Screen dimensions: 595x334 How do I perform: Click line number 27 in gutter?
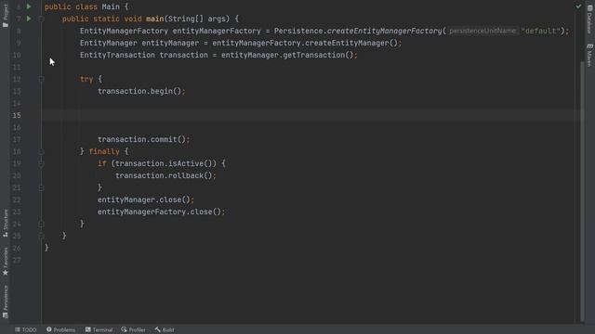tap(17, 260)
